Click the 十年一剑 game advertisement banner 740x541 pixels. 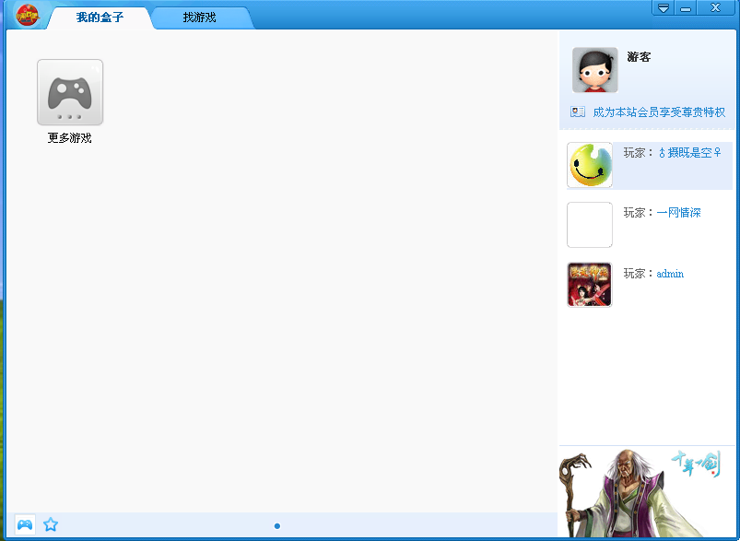647,492
